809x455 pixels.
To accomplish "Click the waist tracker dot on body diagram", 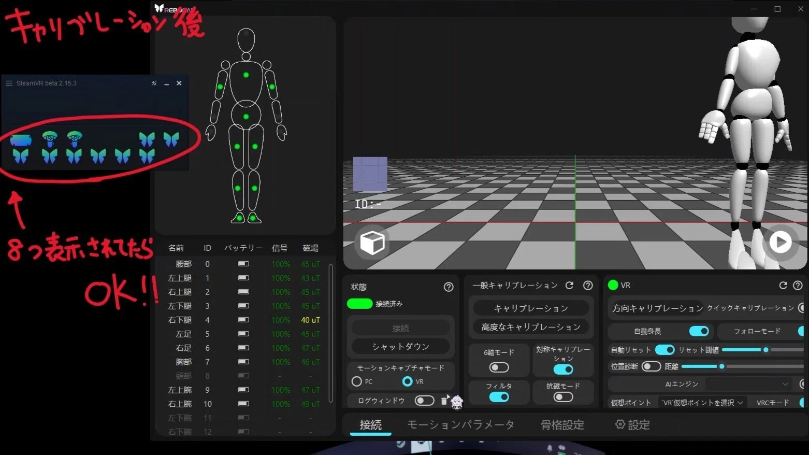I will point(246,117).
